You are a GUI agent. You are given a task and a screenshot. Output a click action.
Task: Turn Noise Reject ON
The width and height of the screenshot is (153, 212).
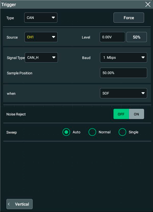coord(136,114)
